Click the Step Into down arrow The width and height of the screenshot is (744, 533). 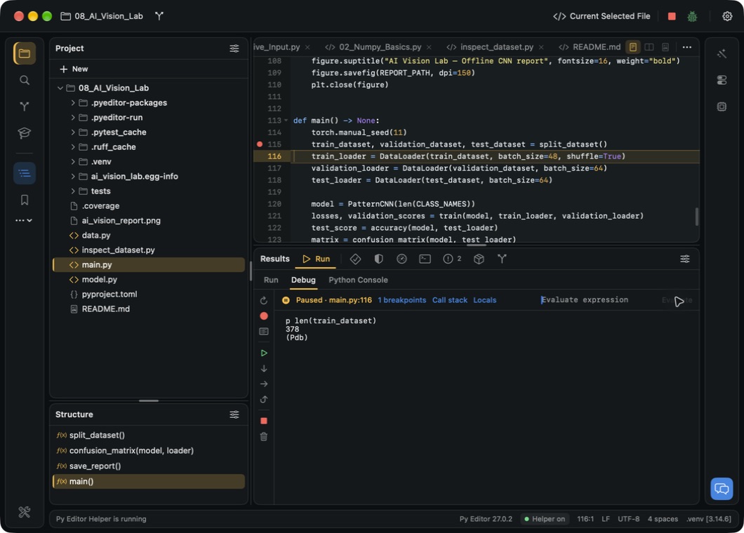tap(264, 368)
